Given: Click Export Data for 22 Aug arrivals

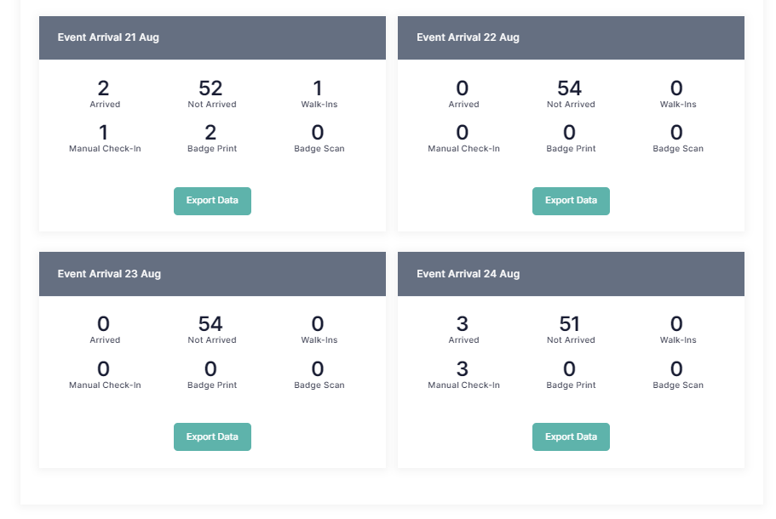Looking at the screenshot, I should click(571, 201).
